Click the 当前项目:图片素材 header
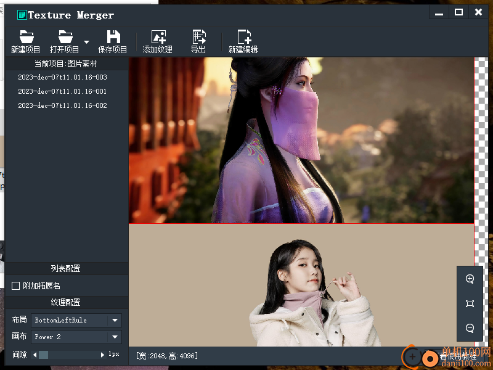The image size is (493, 370). pyautogui.click(x=66, y=64)
